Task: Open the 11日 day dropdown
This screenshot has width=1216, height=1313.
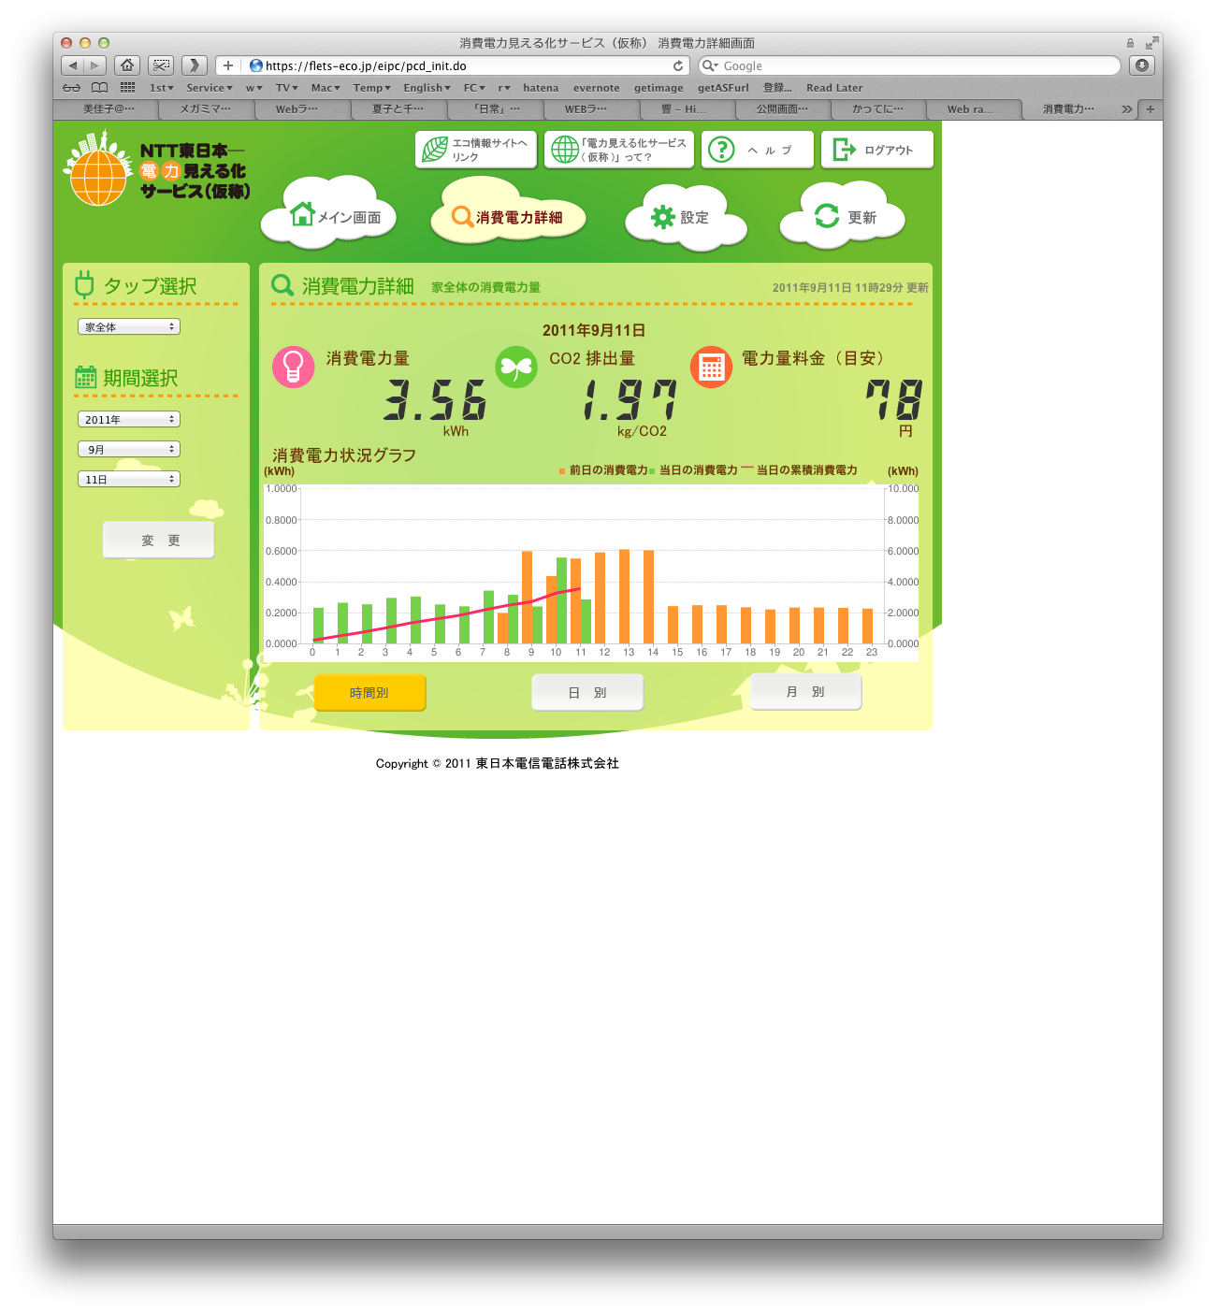Action: coord(128,480)
